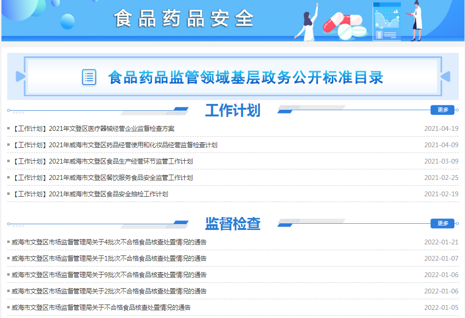Image resolution: width=465 pixels, height=318 pixels.
Task: Click the 食品药品安全 header title
Action: pos(184,19)
